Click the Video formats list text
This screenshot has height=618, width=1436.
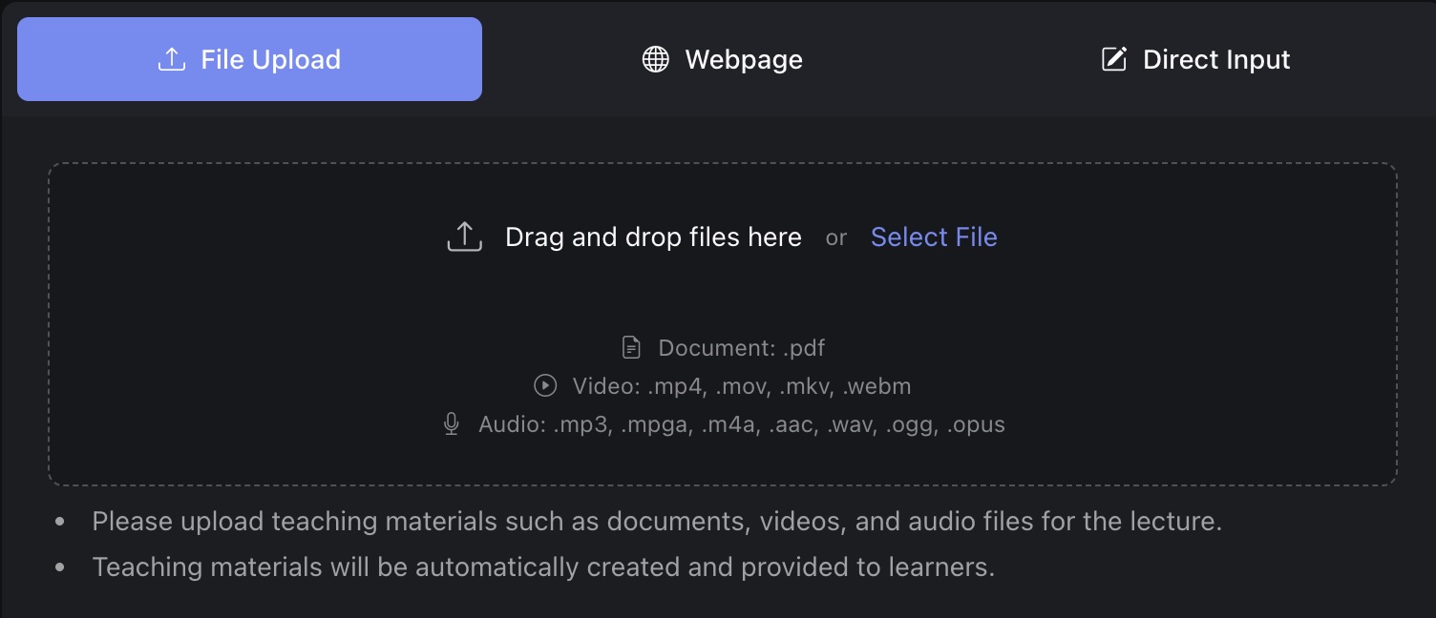click(x=741, y=386)
